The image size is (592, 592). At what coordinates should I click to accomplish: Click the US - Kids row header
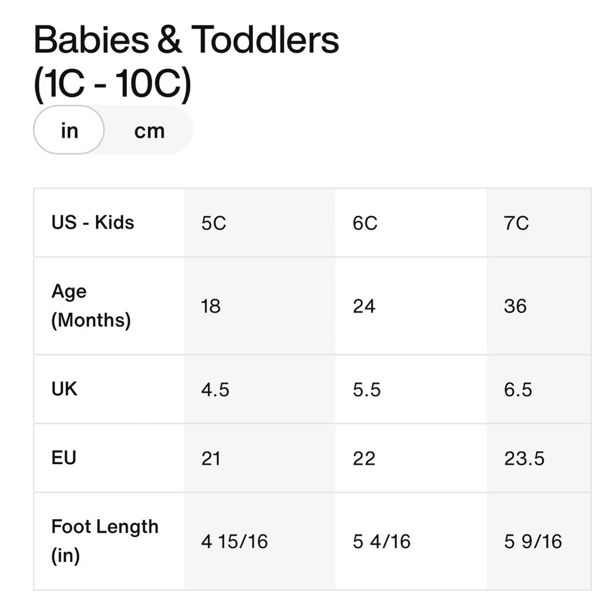[109, 223]
